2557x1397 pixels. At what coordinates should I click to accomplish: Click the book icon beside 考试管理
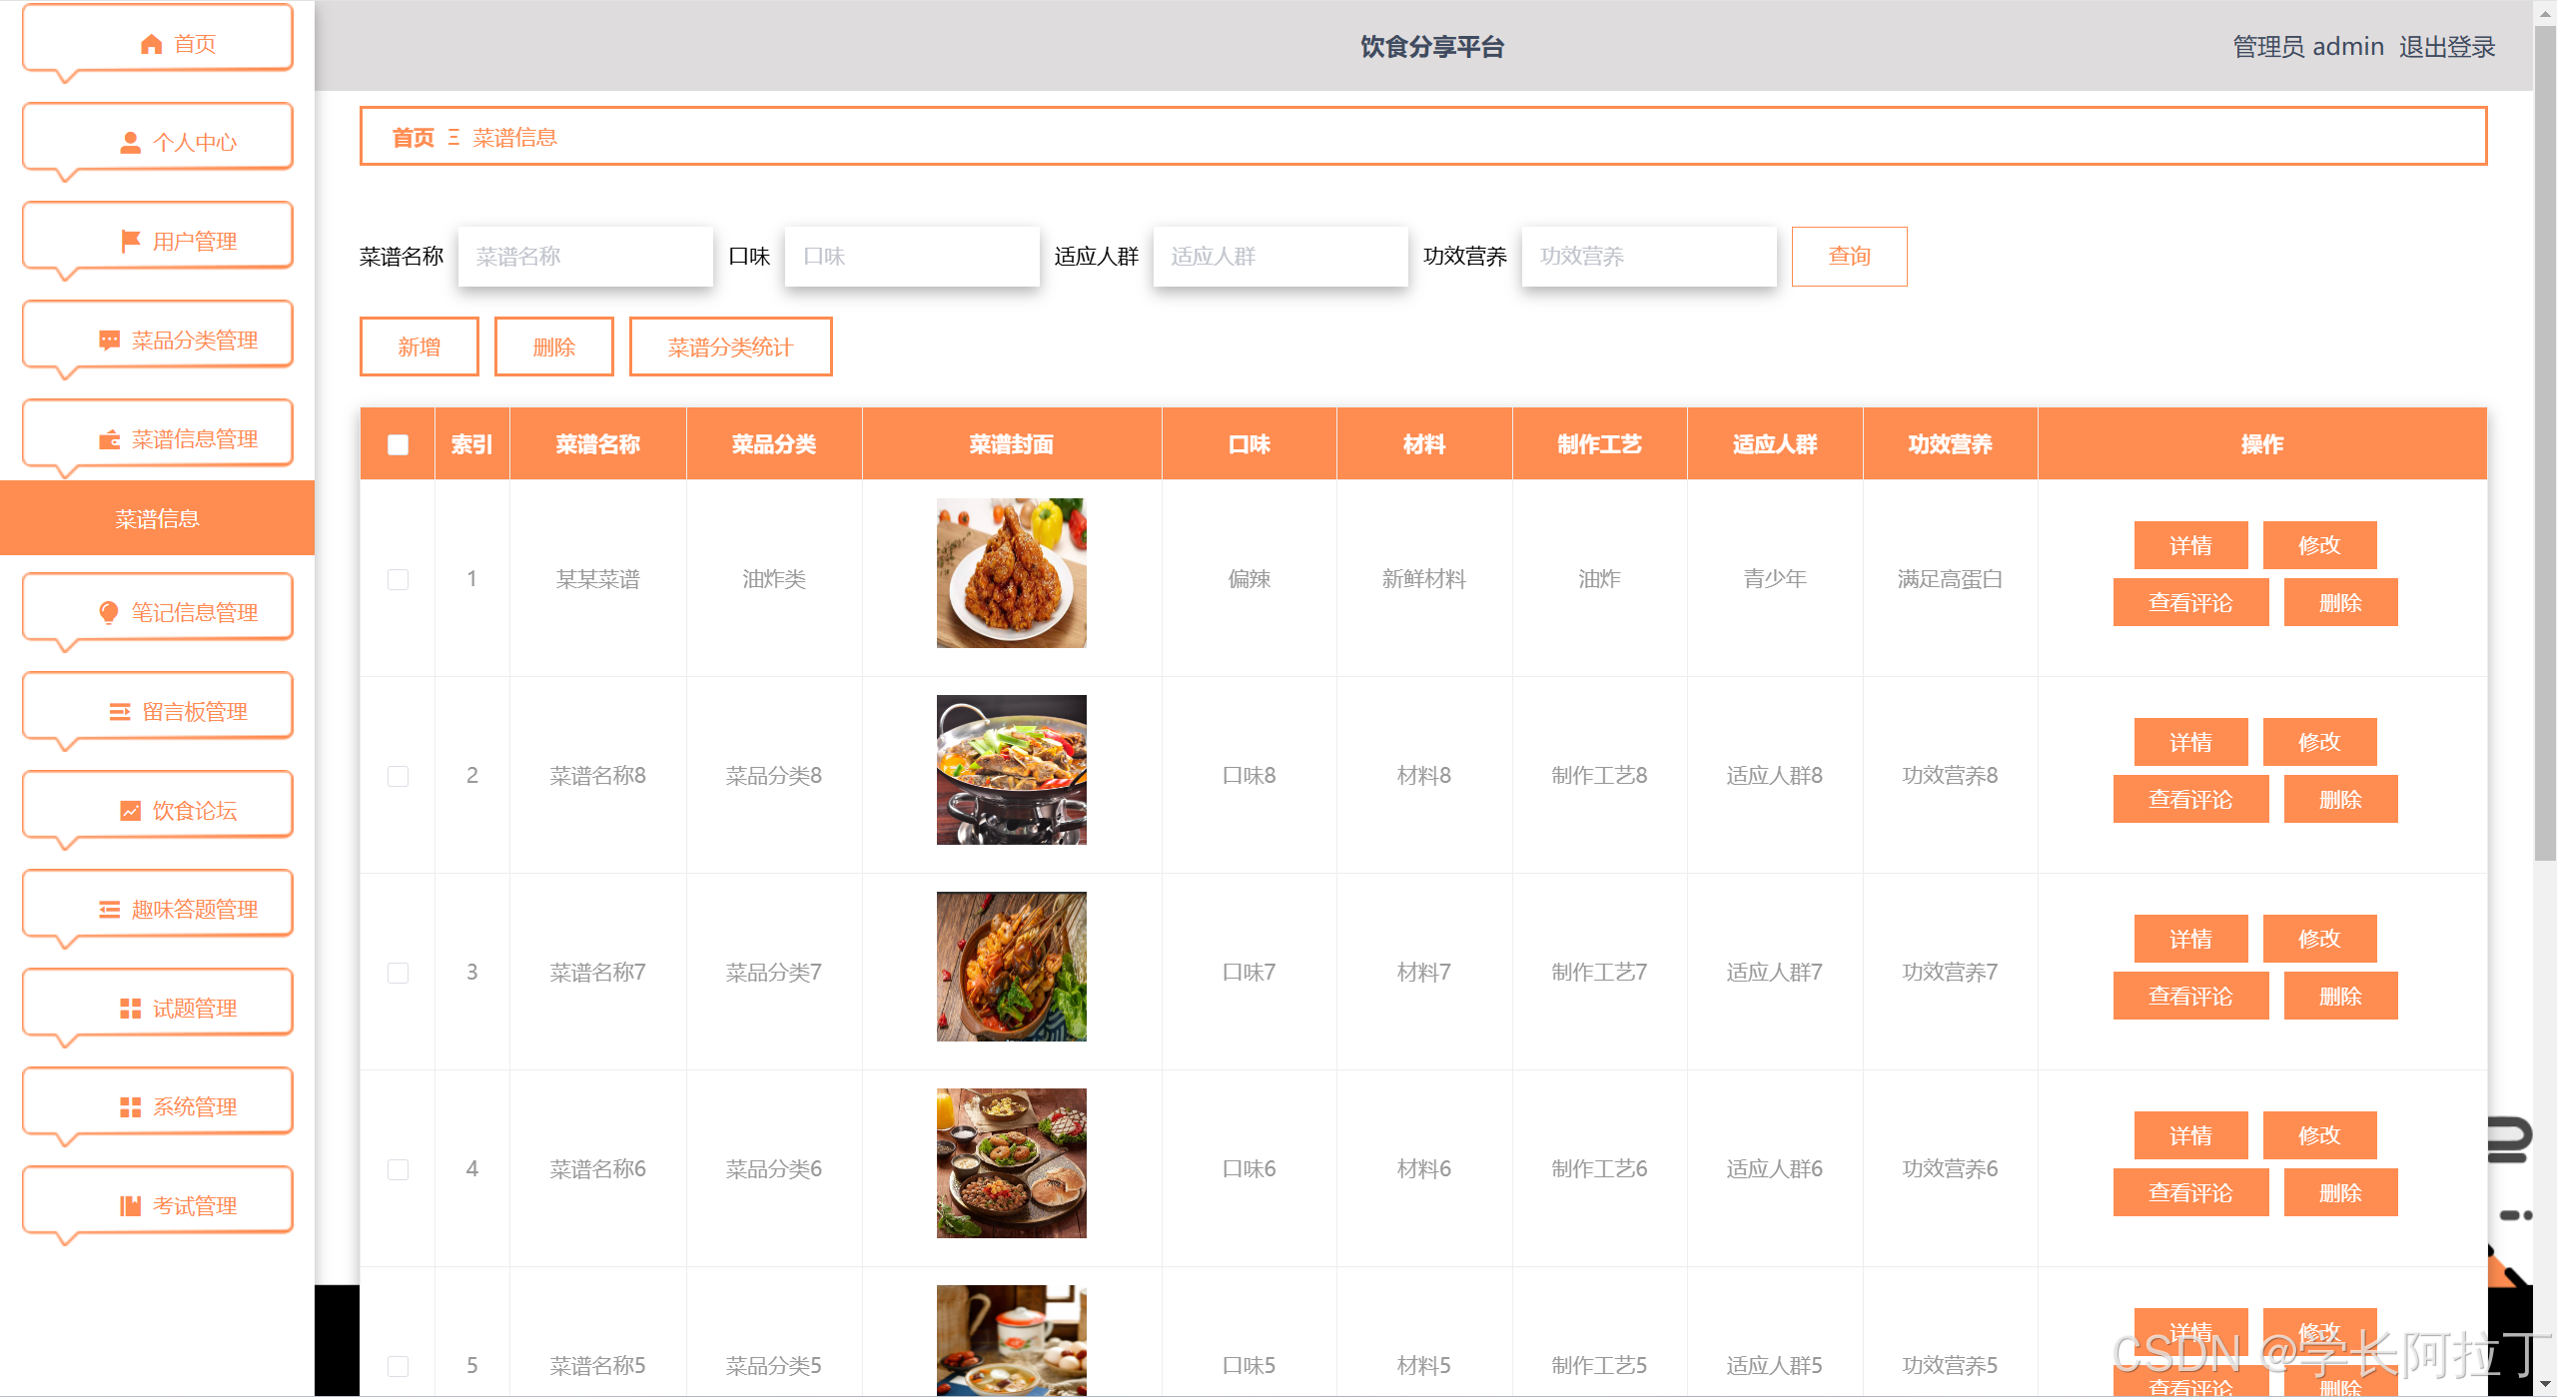[130, 1206]
